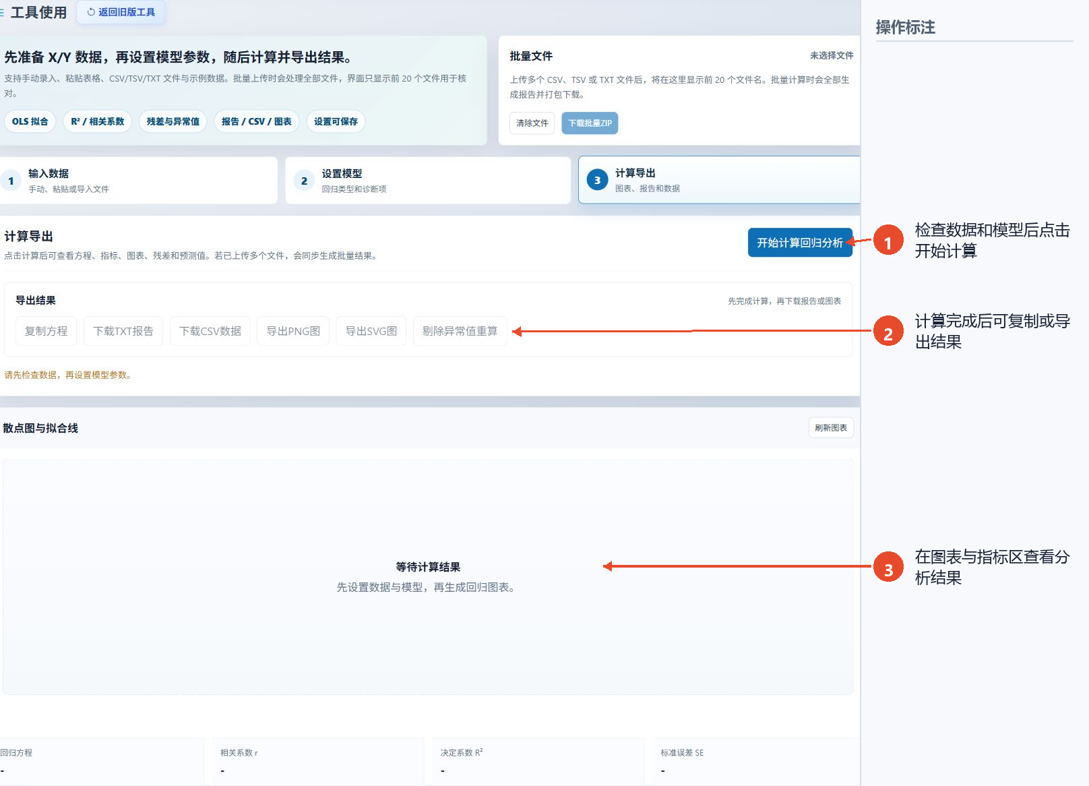The width and height of the screenshot is (1089, 786).
Task: Click the 返回旧版工具 button
Action: (x=121, y=12)
